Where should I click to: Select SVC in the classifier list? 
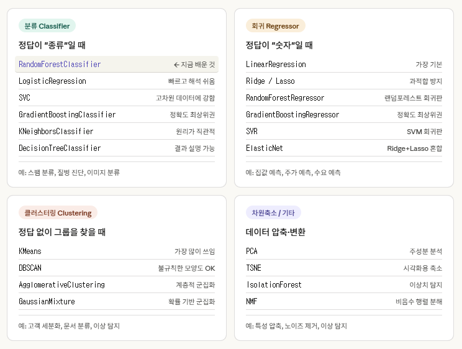point(25,98)
